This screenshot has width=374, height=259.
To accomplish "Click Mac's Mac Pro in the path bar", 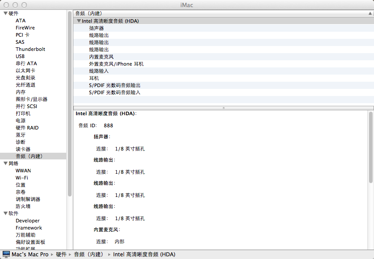I will (30, 255).
